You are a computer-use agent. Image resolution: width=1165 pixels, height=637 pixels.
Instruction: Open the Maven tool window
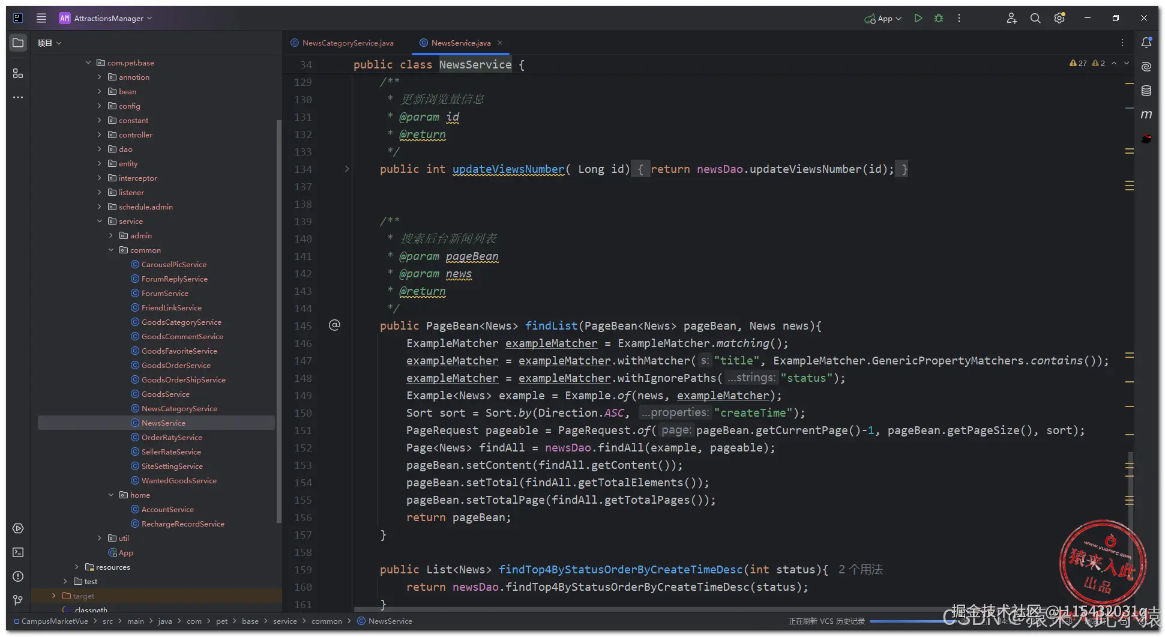click(x=1146, y=115)
